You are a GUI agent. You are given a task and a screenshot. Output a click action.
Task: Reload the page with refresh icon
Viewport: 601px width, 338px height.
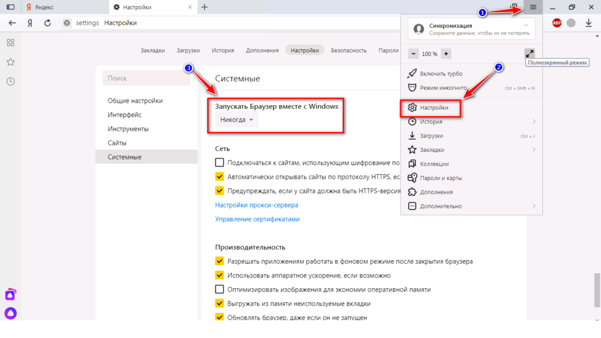[48, 23]
